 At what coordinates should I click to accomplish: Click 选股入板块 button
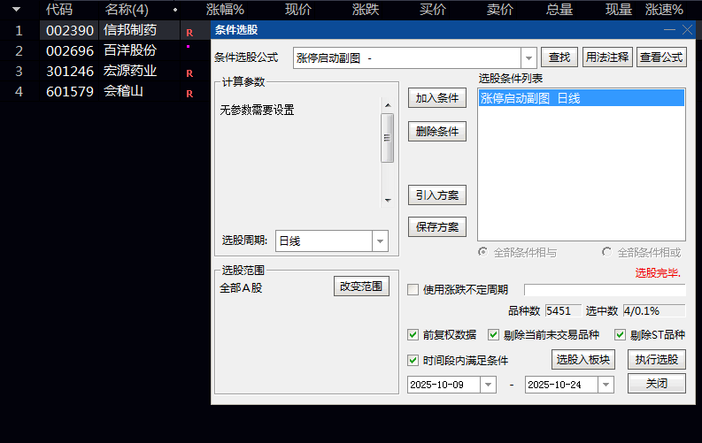point(582,359)
